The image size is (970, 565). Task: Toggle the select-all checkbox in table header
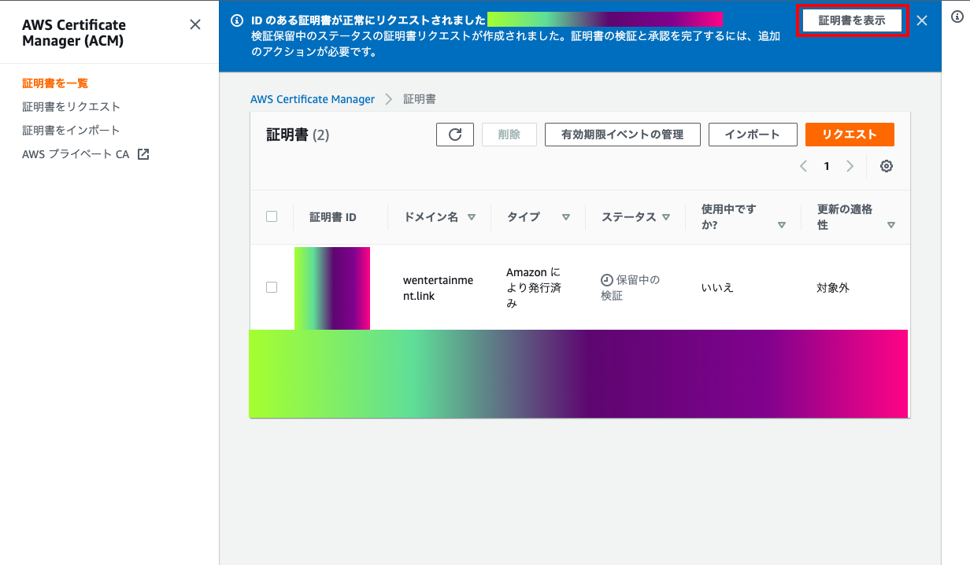click(x=272, y=216)
